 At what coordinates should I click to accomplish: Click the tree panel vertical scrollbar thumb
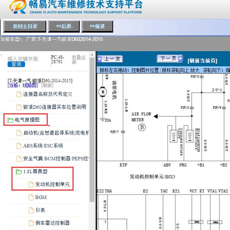[x=92, y=130]
